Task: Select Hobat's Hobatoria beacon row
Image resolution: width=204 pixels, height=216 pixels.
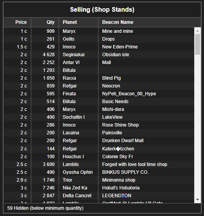Action: click(x=99, y=188)
